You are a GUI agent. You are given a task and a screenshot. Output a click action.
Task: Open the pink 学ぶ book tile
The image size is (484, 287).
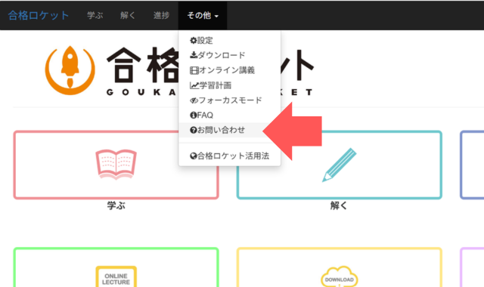[x=116, y=165]
